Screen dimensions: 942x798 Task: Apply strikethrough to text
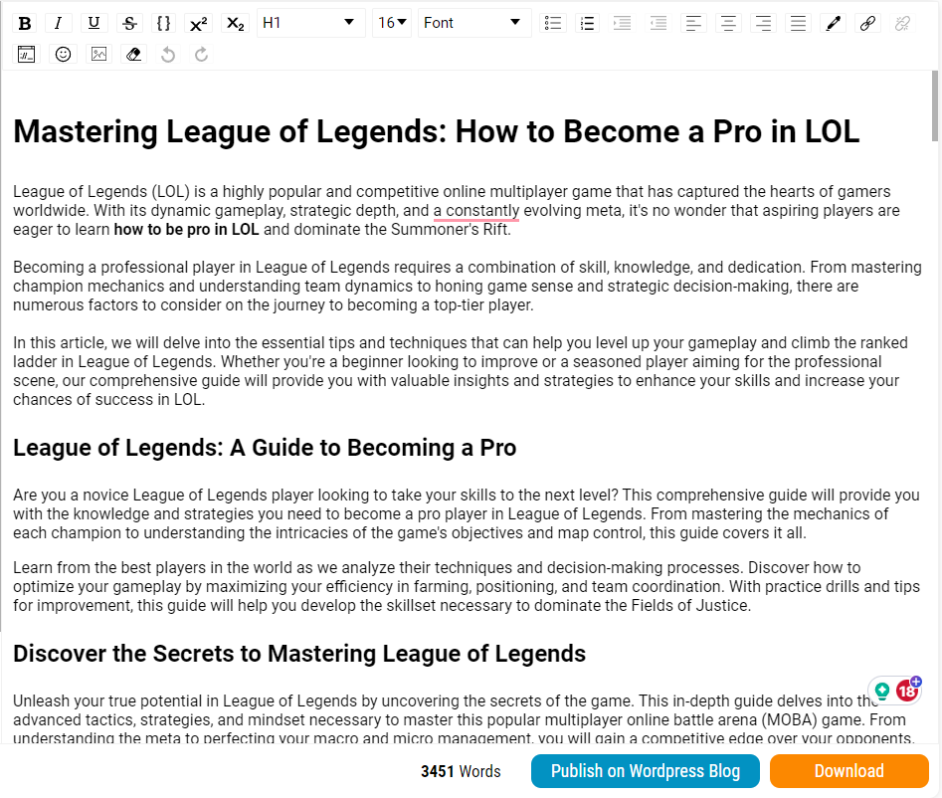click(x=129, y=24)
